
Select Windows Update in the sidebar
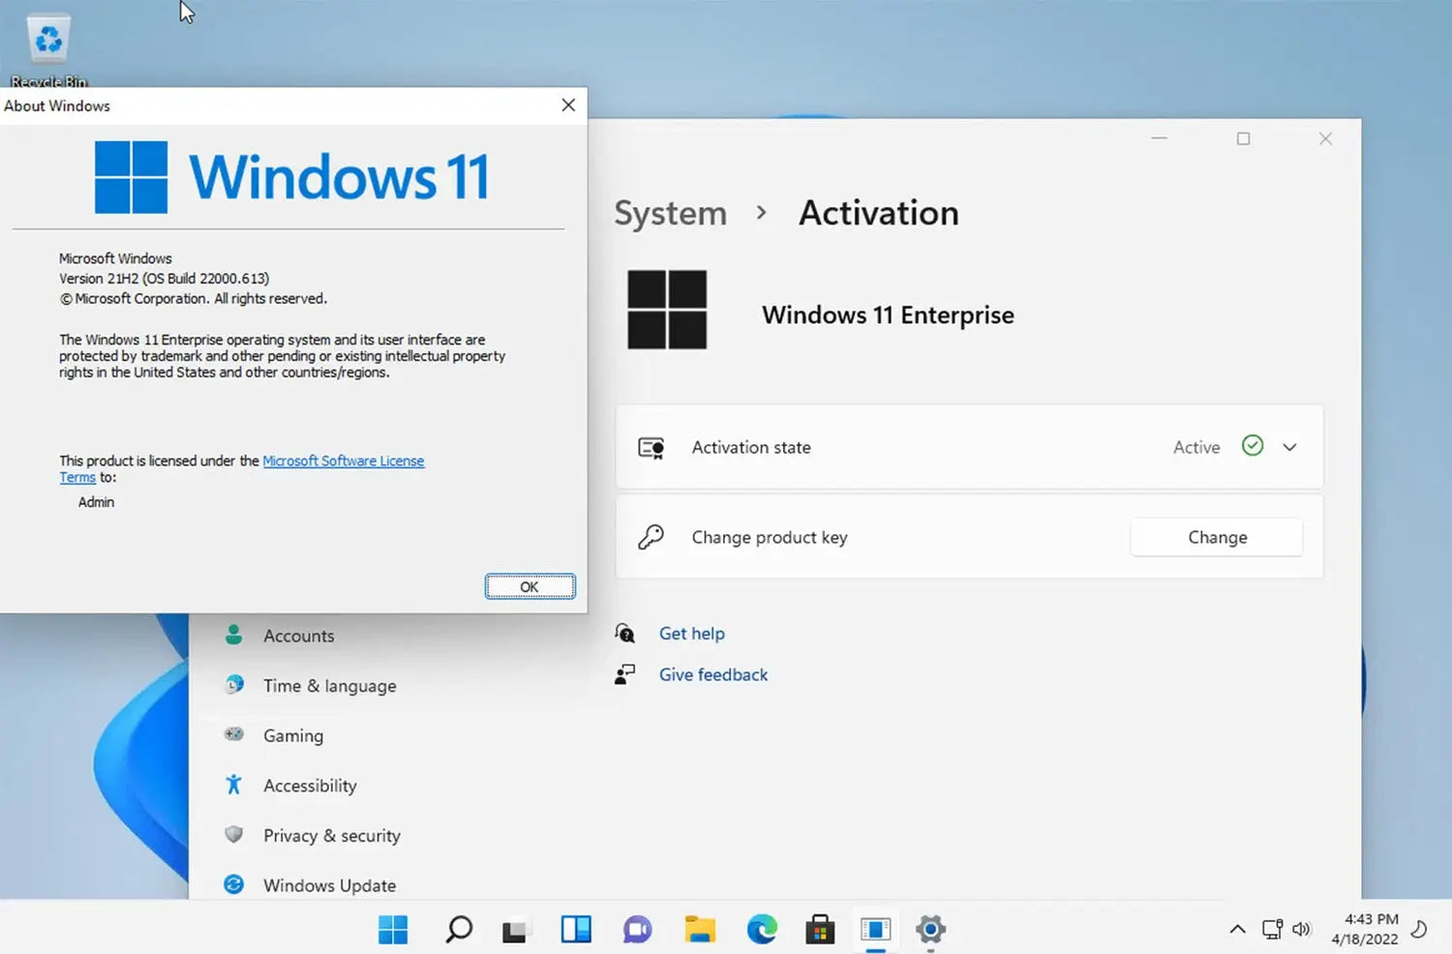coord(233,884)
